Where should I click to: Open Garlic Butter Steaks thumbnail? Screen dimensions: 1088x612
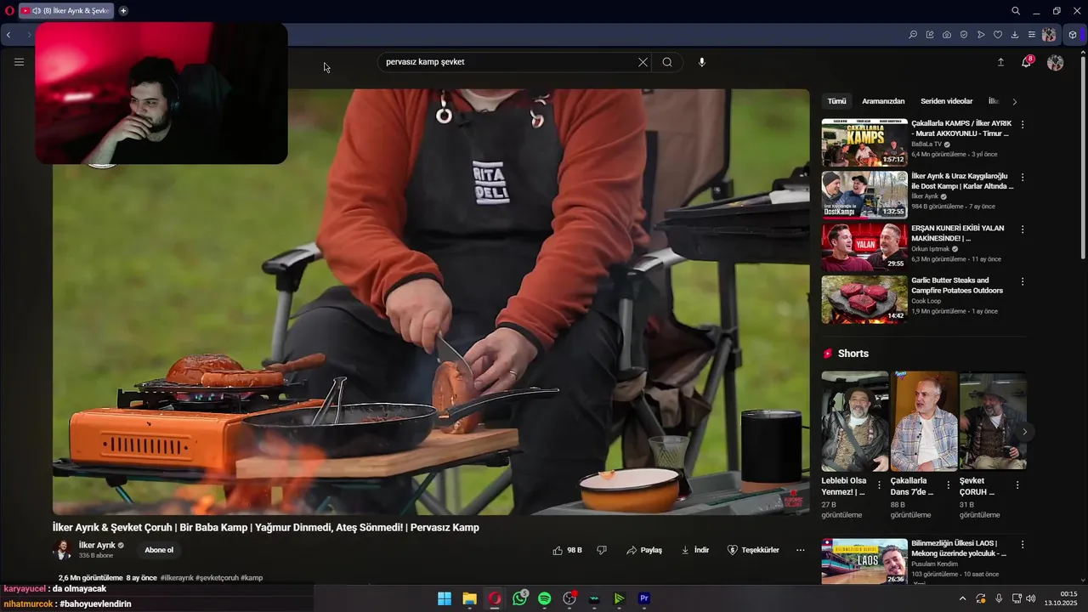pos(864,299)
